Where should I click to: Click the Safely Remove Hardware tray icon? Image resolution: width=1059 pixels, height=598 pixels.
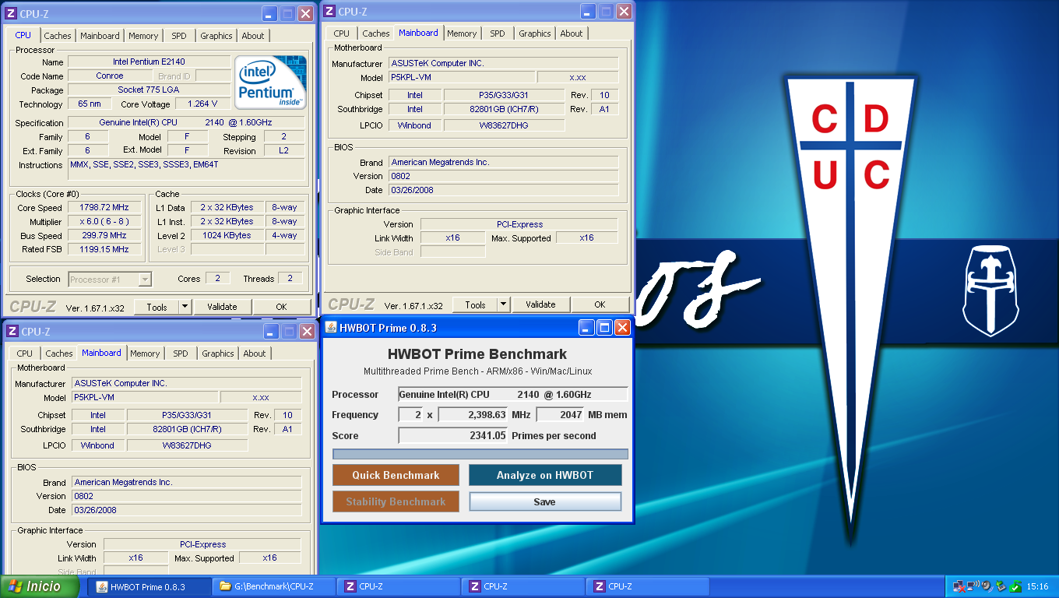(1001, 586)
